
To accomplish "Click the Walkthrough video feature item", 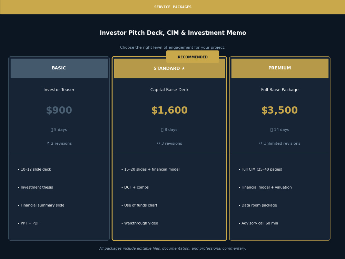I will 140,223.
